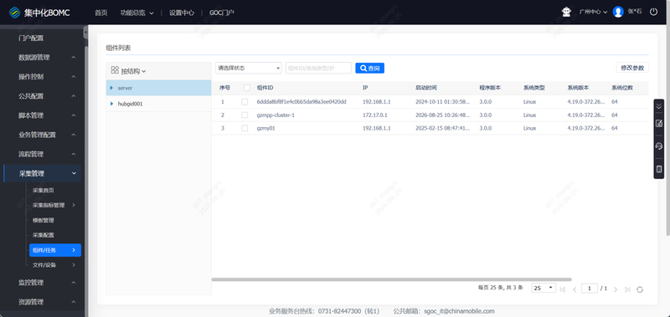Click the 查询 search button
The width and height of the screenshot is (670, 317).
point(369,69)
